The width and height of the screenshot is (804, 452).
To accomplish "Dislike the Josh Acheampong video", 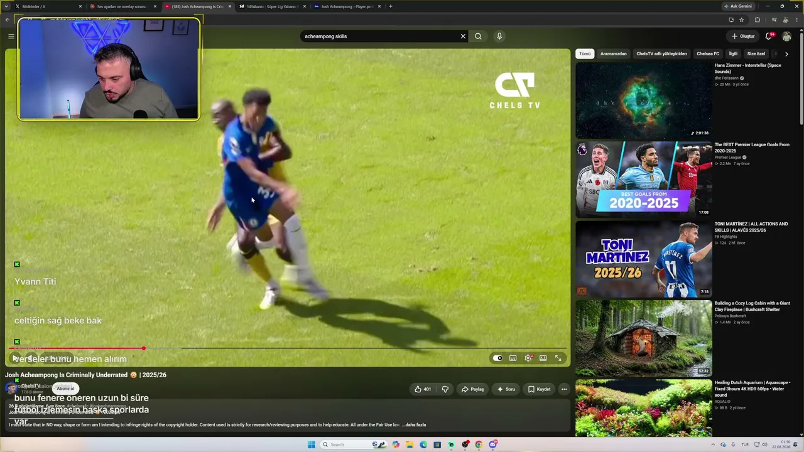I will pos(445,389).
